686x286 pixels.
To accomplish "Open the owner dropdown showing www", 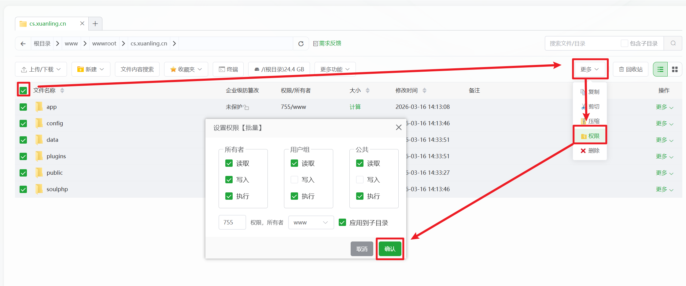I will pyautogui.click(x=311, y=222).
